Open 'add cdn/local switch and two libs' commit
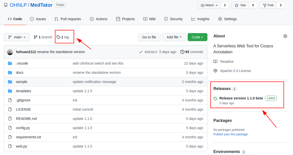Screen dimensions: 293x155 pos(98,63)
